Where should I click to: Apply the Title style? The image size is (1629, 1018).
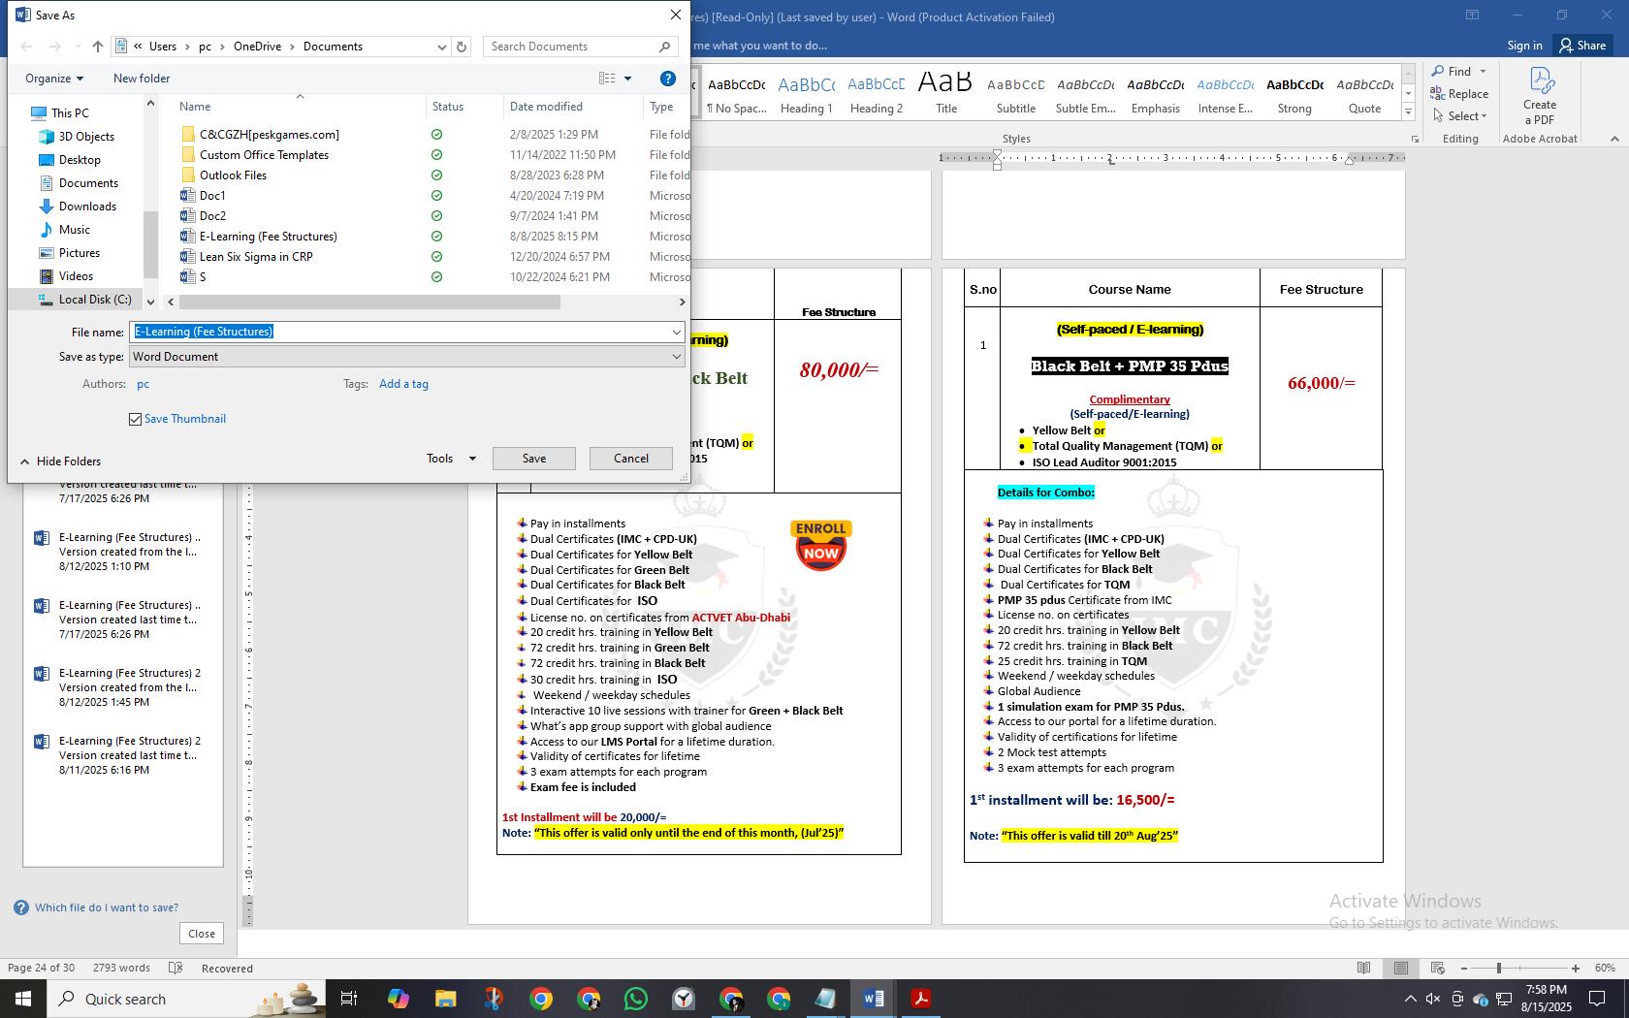click(x=946, y=94)
